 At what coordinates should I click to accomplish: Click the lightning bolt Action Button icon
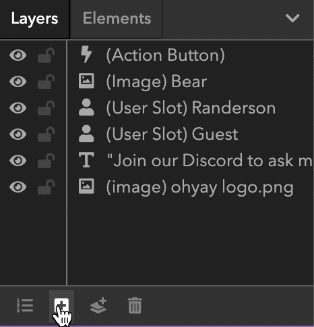pos(86,54)
